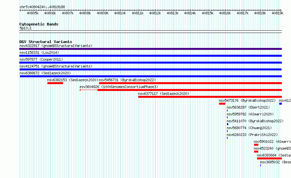Click the 40812k ruler tick
Image resolution: width=291 pixels, height=178 pixels.
pos(155,13)
